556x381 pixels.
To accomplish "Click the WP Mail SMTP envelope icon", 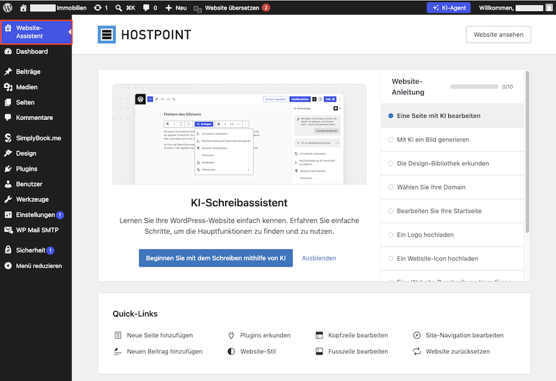I will [8, 230].
